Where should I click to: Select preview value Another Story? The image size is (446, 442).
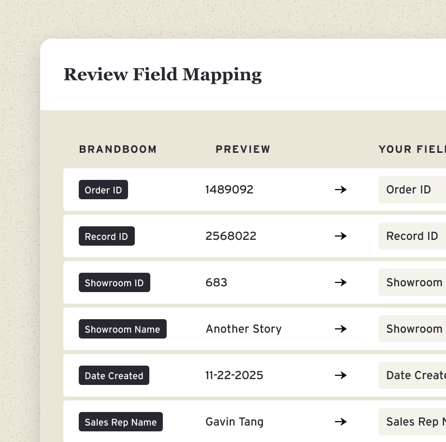coord(244,329)
